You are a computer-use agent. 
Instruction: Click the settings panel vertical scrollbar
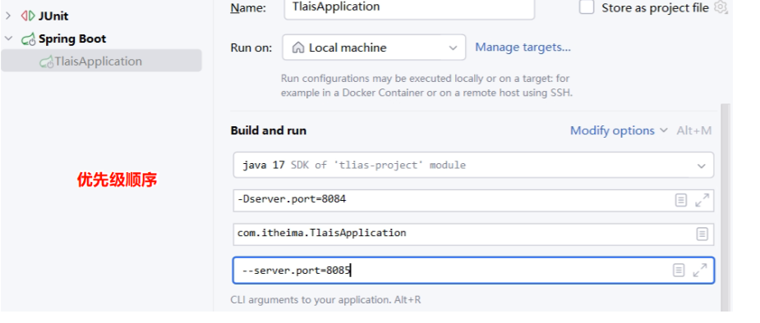[x=725, y=208]
